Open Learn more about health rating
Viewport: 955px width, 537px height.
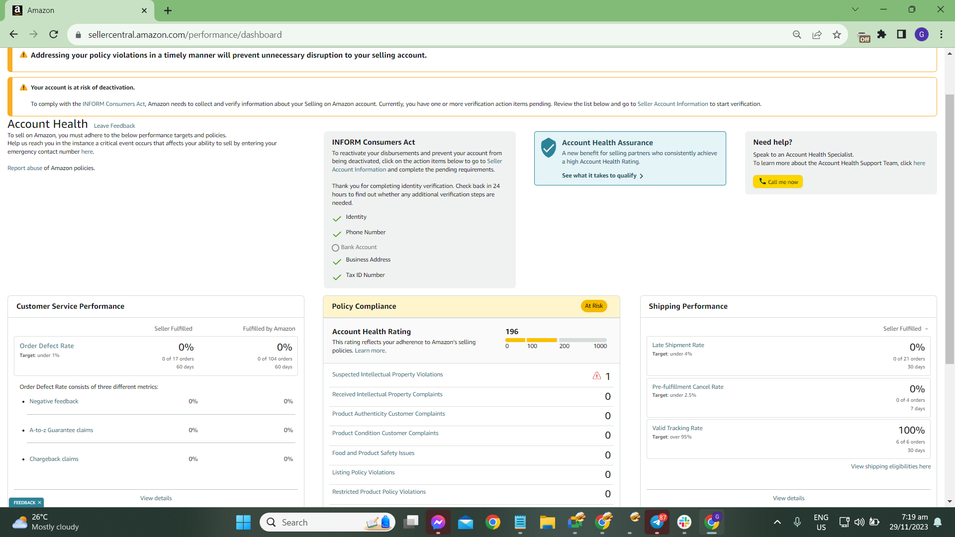370,351
